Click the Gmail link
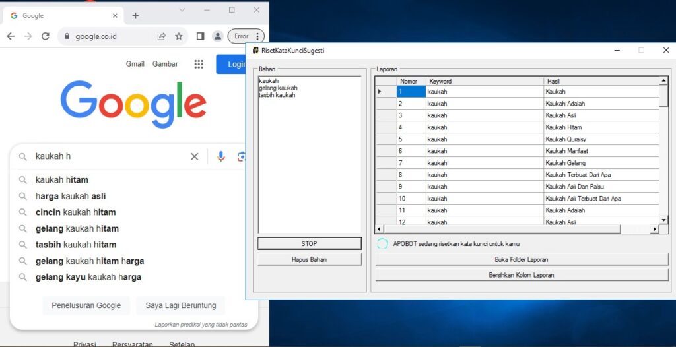The image size is (676, 347). tap(135, 64)
